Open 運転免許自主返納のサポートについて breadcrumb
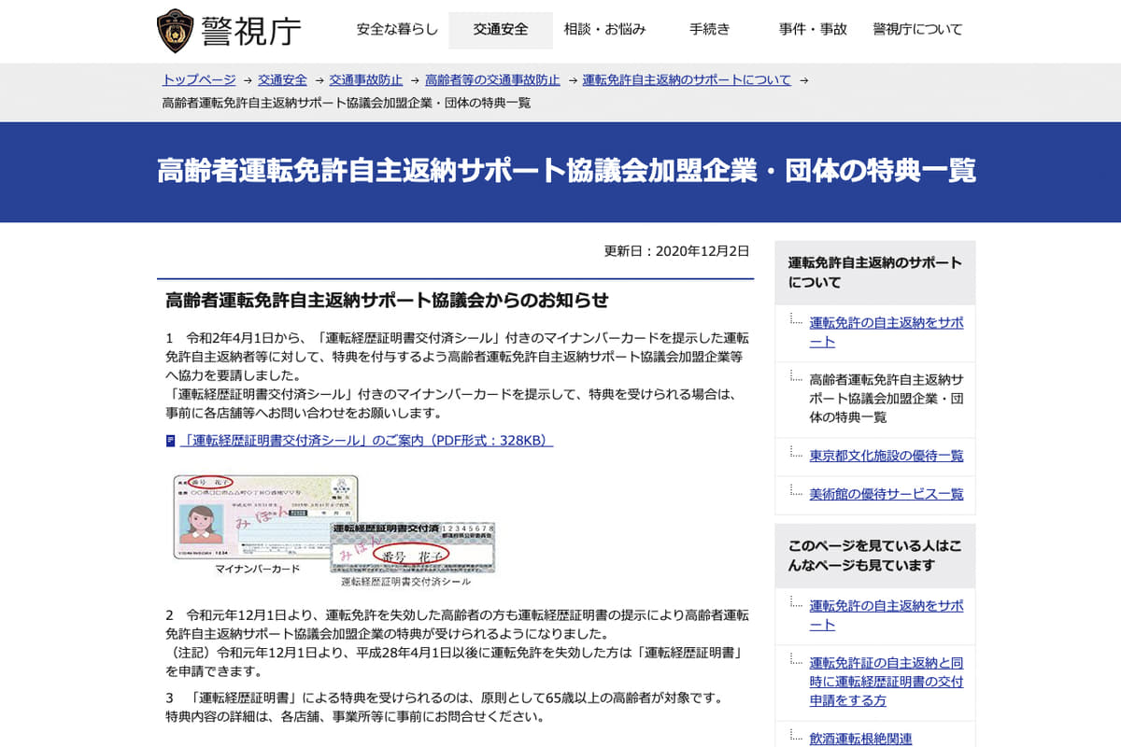1121x747 pixels. 687,80
